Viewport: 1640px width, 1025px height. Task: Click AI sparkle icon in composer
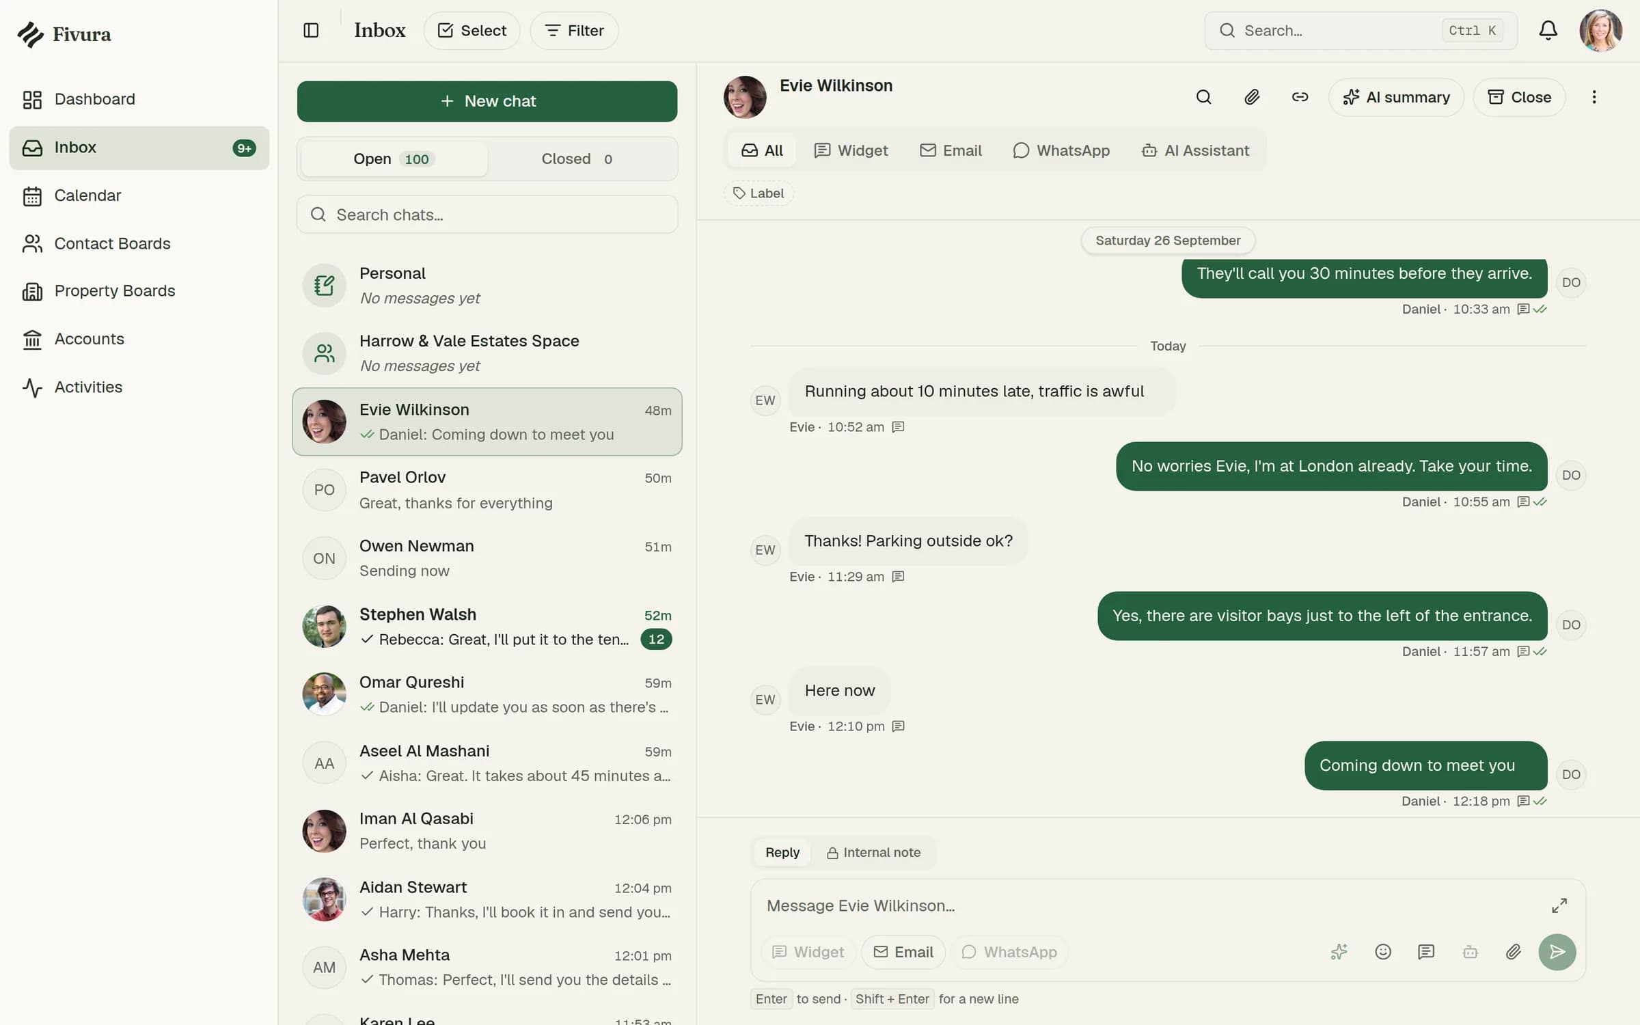point(1339,952)
